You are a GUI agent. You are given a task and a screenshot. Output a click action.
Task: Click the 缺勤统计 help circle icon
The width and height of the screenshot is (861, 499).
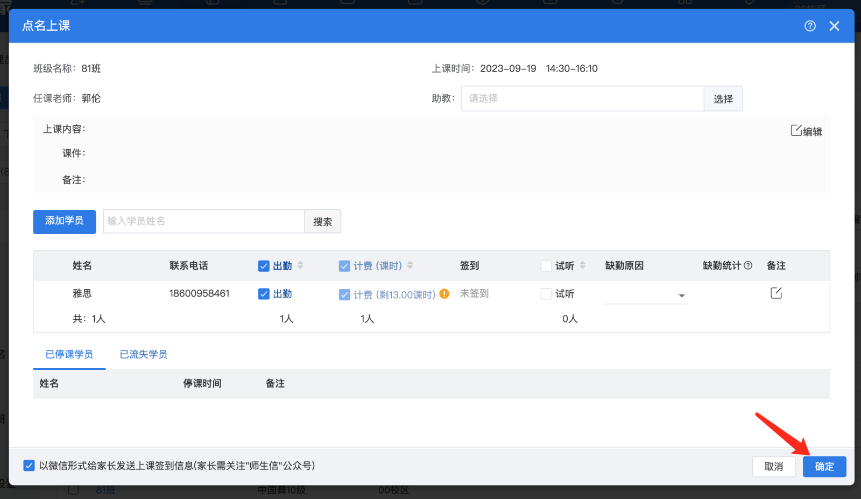coord(748,265)
